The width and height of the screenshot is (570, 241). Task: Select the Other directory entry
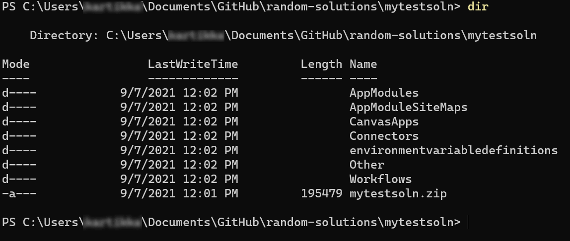[x=367, y=165]
